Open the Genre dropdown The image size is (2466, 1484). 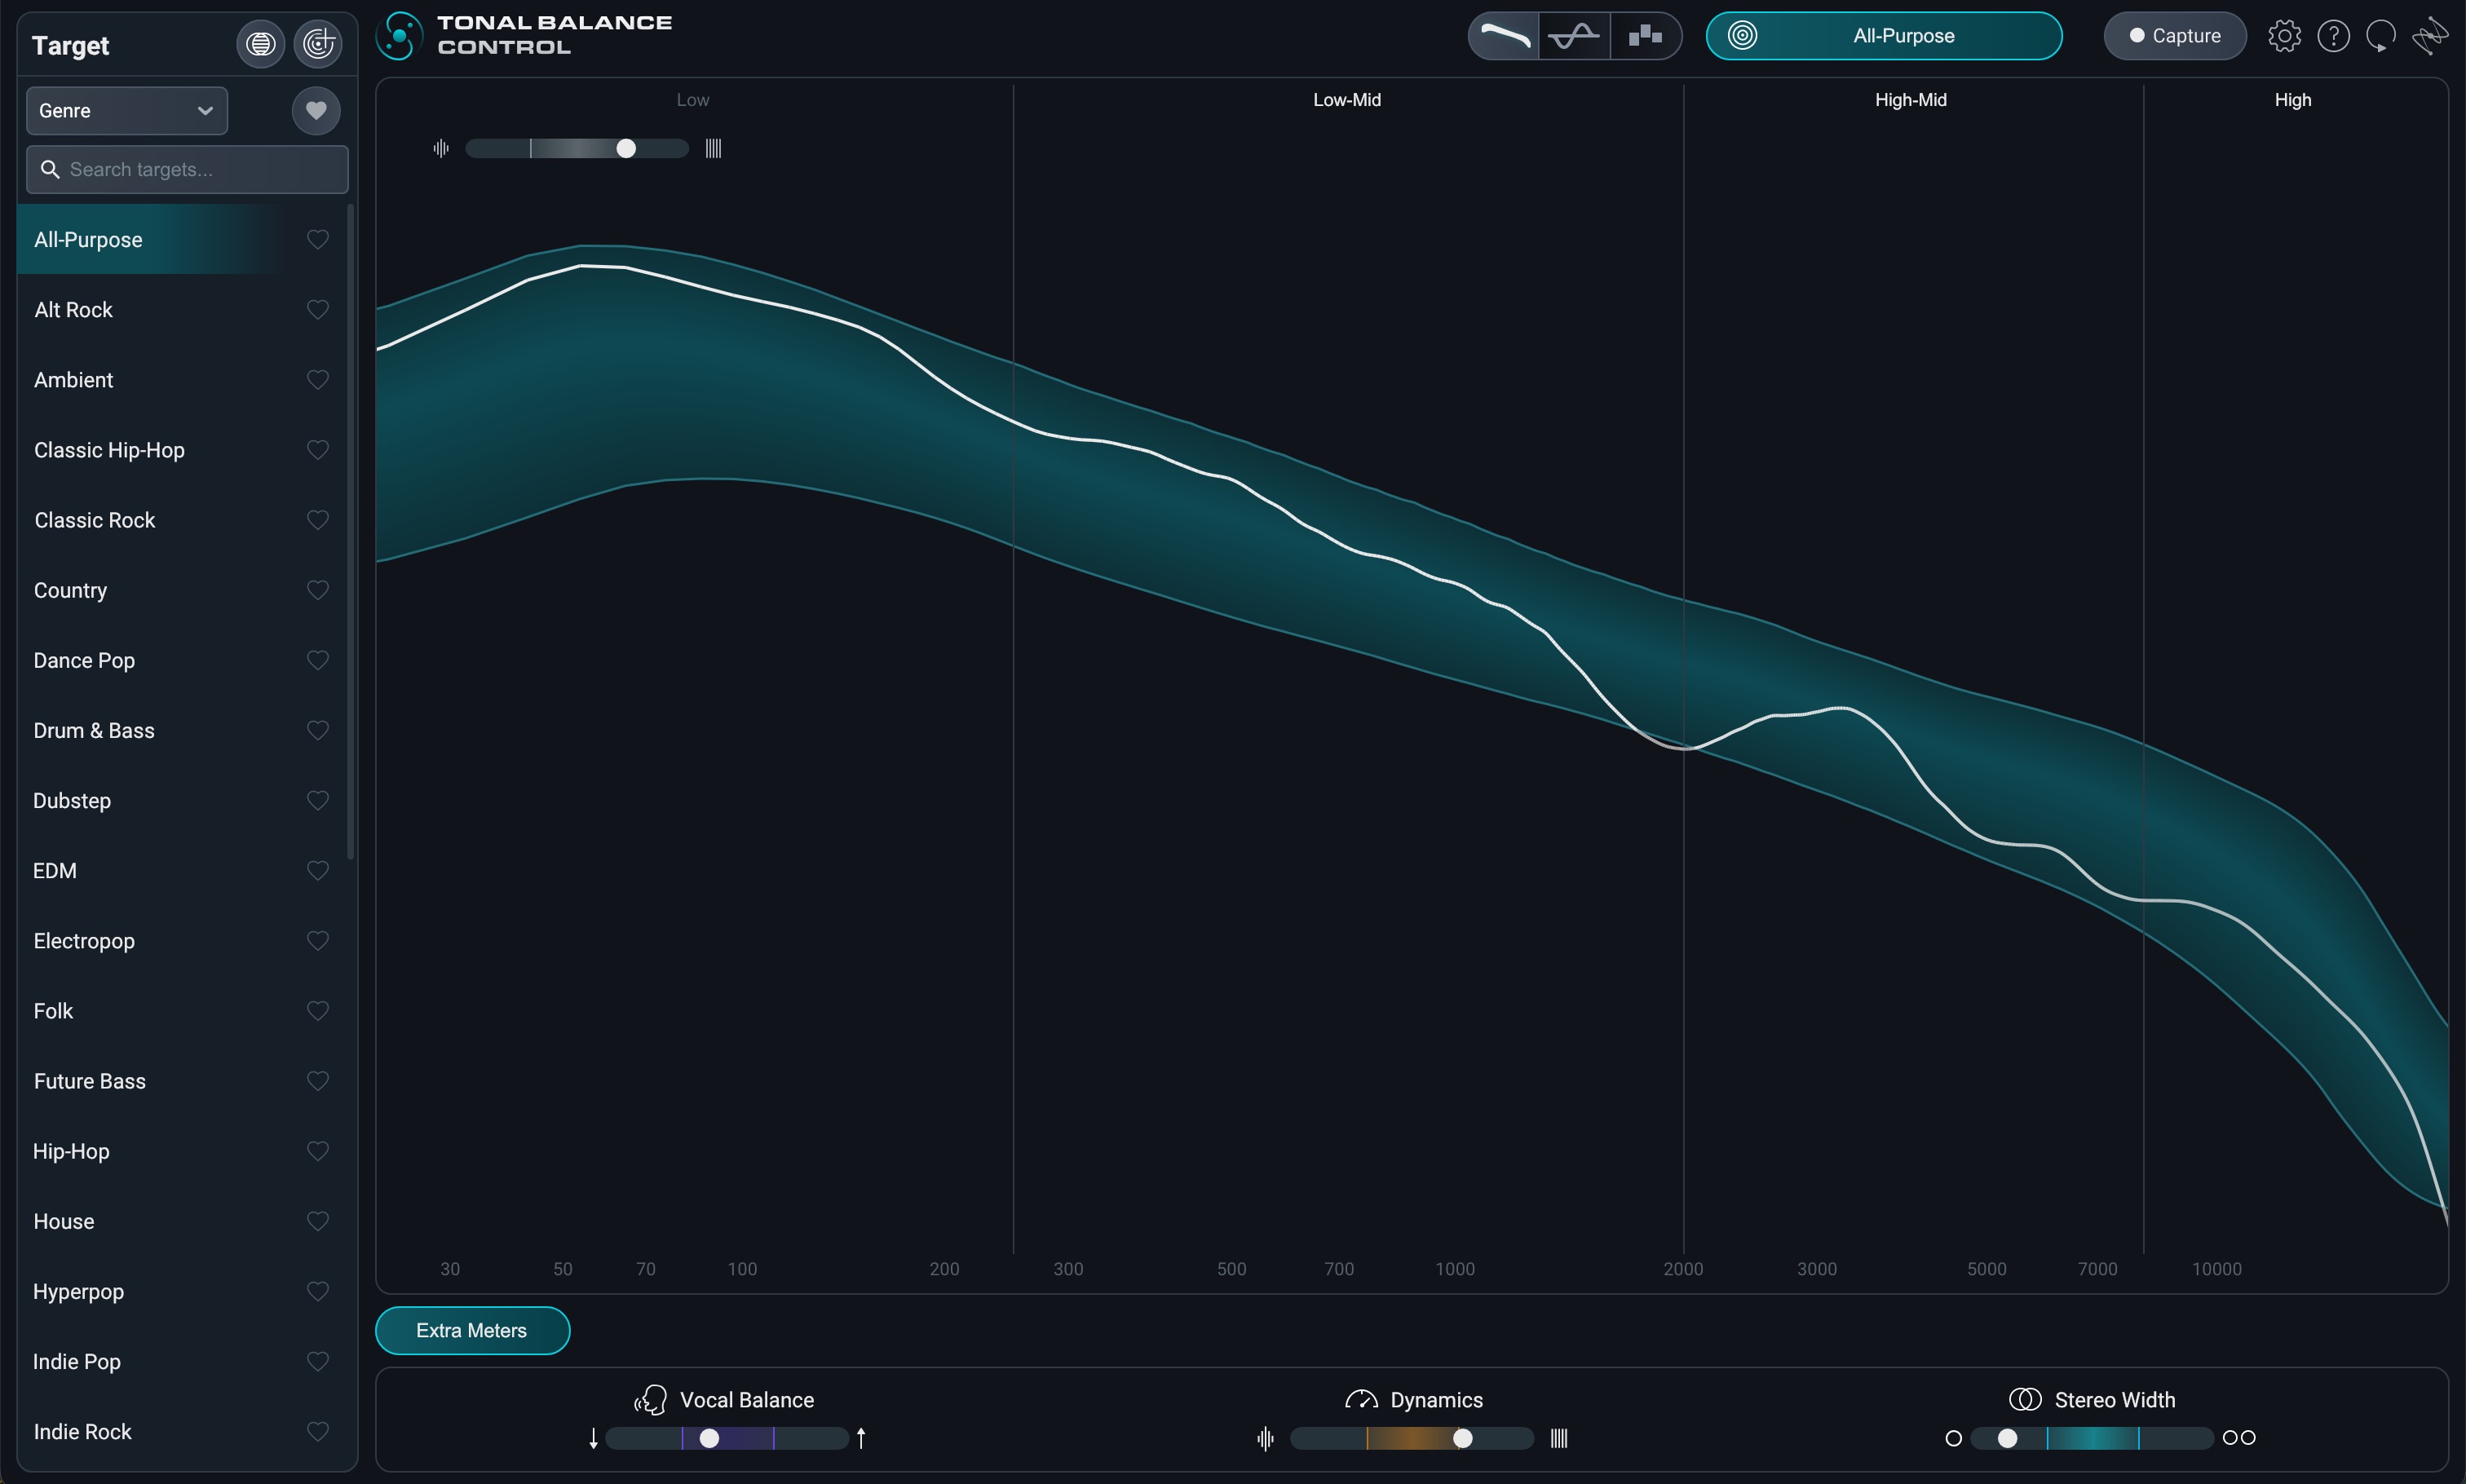pos(127,110)
